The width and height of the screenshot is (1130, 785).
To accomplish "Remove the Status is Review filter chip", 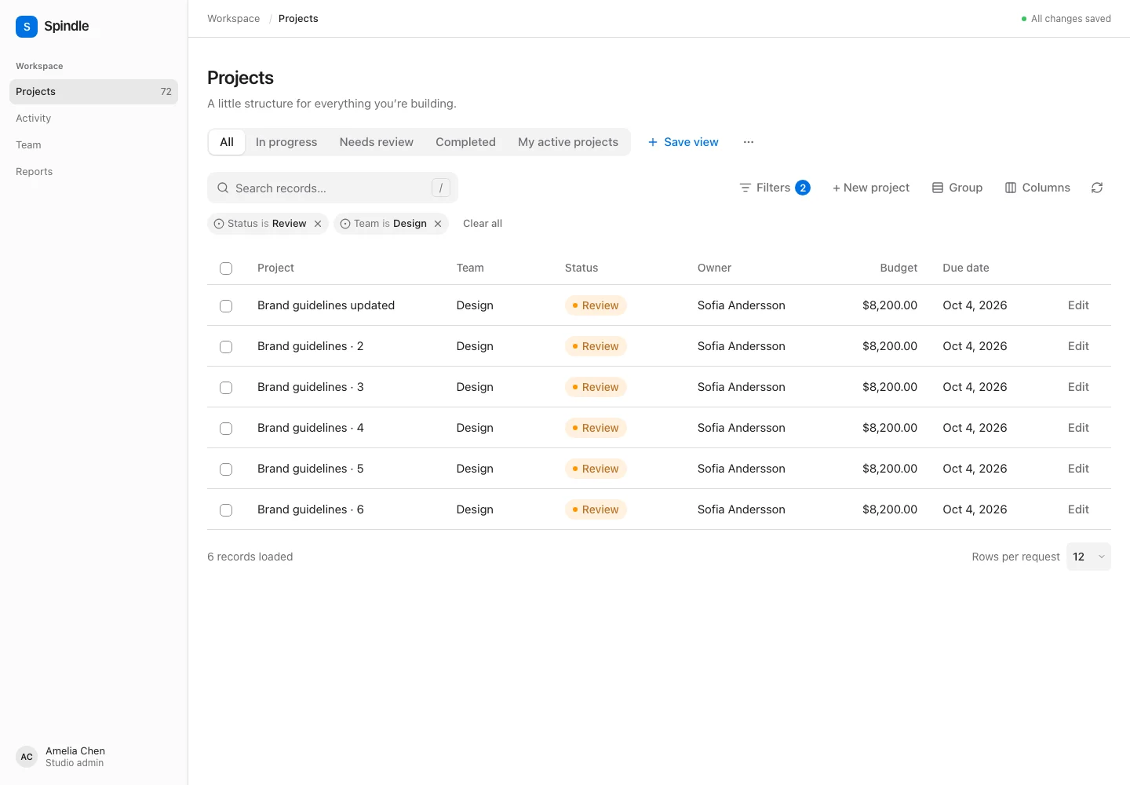I will (x=318, y=224).
